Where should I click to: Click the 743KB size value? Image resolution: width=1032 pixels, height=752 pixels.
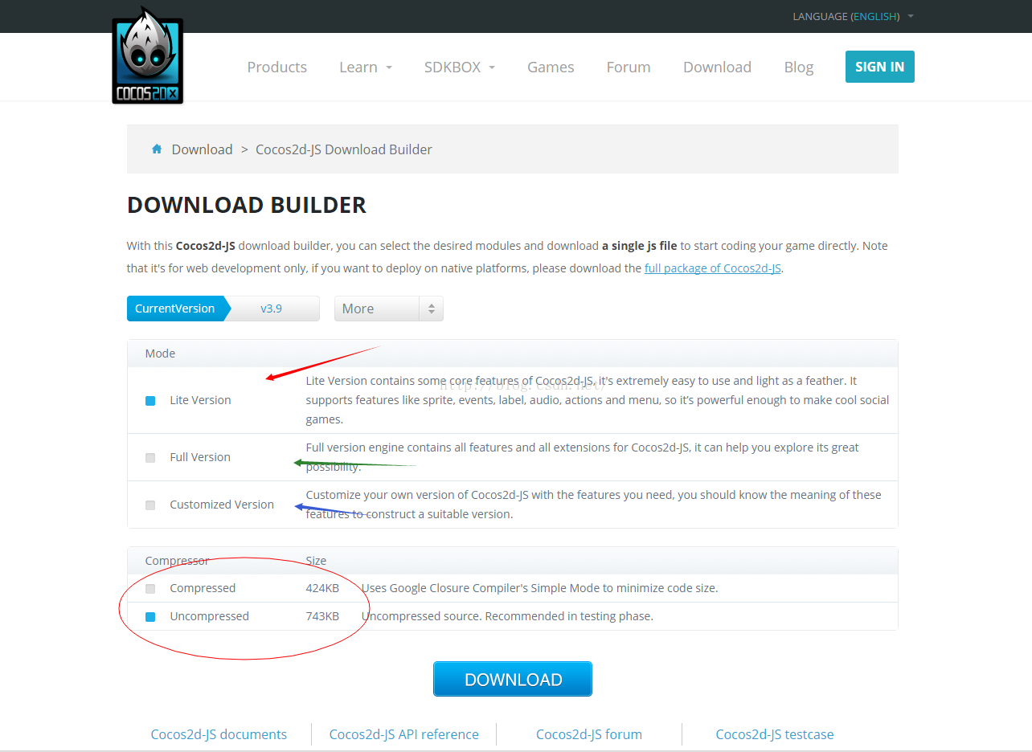[322, 616]
